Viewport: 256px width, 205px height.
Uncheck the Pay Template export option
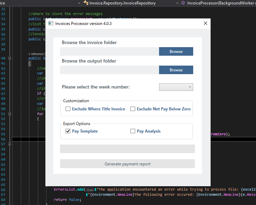[68, 131]
